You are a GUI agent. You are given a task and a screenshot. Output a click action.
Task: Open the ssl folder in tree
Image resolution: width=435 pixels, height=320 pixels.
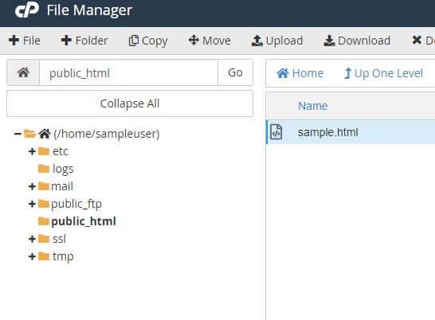coord(60,239)
